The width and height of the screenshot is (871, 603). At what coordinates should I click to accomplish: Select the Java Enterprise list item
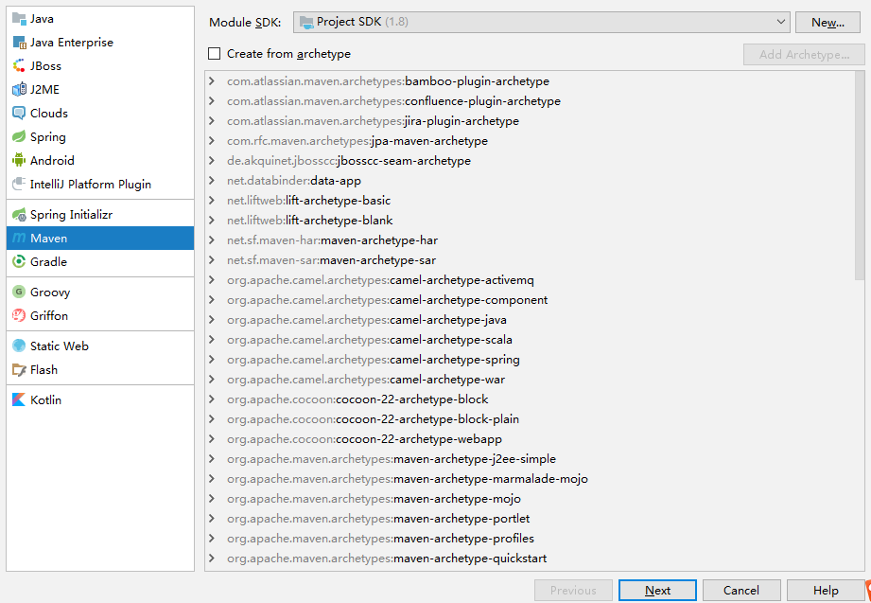click(x=100, y=43)
